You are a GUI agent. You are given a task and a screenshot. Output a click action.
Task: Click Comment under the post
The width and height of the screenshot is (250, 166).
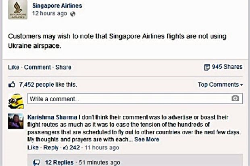37,67
